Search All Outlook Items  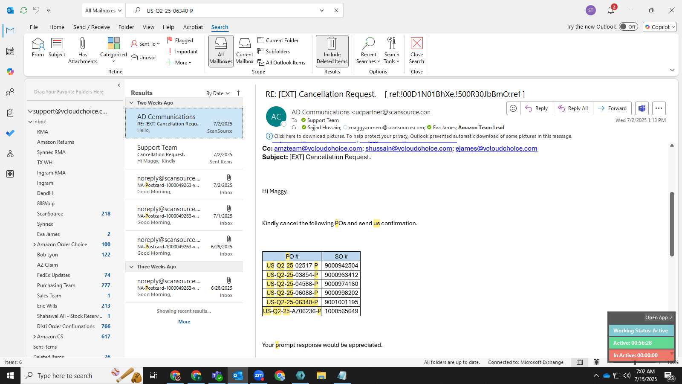point(281,62)
